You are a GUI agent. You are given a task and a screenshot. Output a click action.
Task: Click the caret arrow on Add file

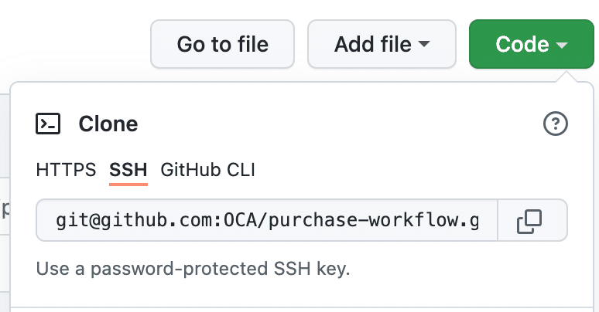point(423,45)
